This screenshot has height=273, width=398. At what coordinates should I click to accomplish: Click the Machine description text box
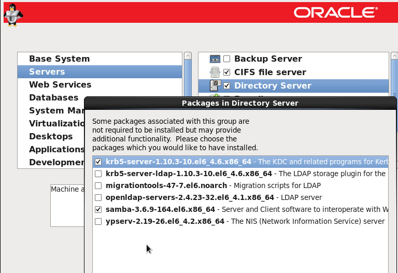pyautogui.click(x=67, y=206)
